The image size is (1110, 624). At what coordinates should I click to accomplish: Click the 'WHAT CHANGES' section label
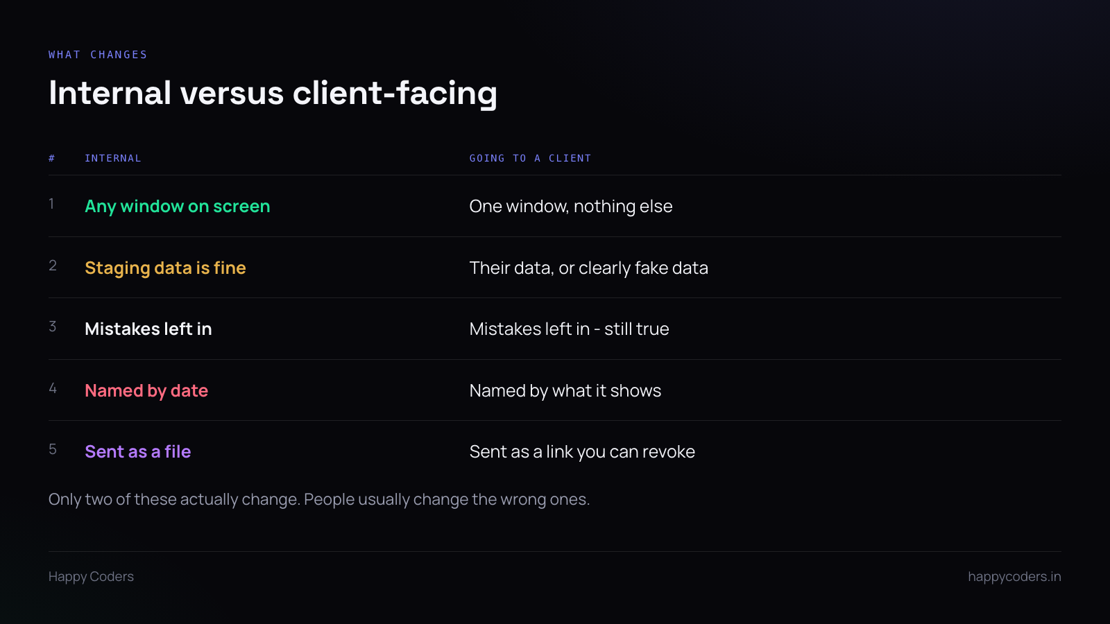(x=98, y=55)
